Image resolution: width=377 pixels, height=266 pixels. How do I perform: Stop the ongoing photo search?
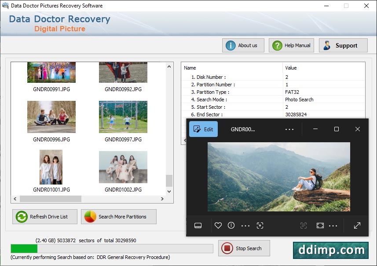pyautogui.click(x=244, y=248)
